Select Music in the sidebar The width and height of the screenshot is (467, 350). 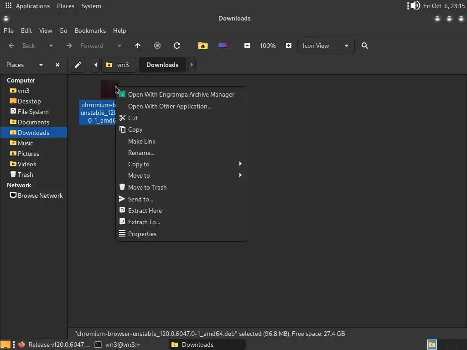click(34, 143)
